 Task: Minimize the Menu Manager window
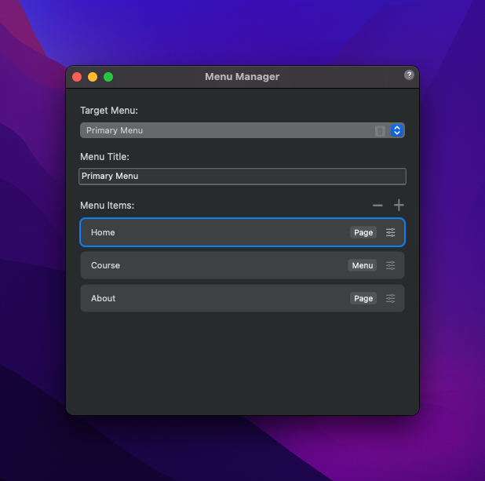tap(93, 77)
